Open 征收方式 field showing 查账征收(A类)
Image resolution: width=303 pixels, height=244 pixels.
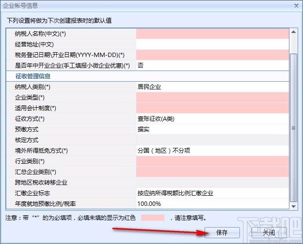coord(212,119)
